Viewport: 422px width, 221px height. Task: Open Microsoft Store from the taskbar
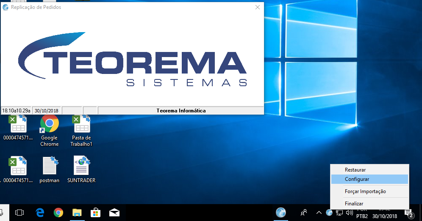tap(95, 213)
